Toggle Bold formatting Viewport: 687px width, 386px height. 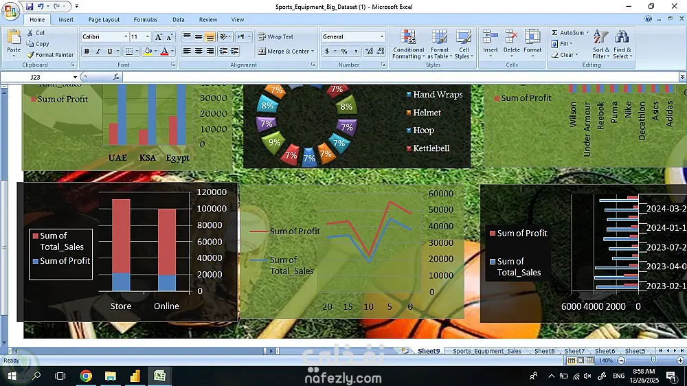pos(87,52)
